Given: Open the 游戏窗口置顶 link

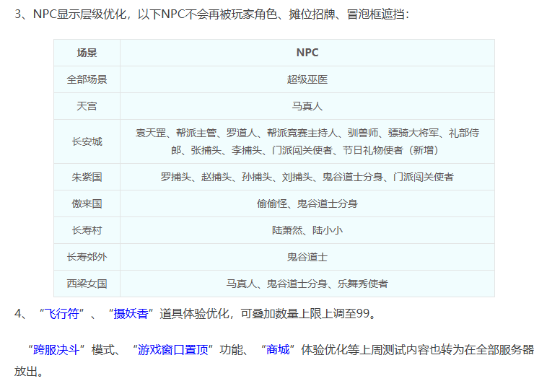Looking at the screenshot, I should click(173, 349).
